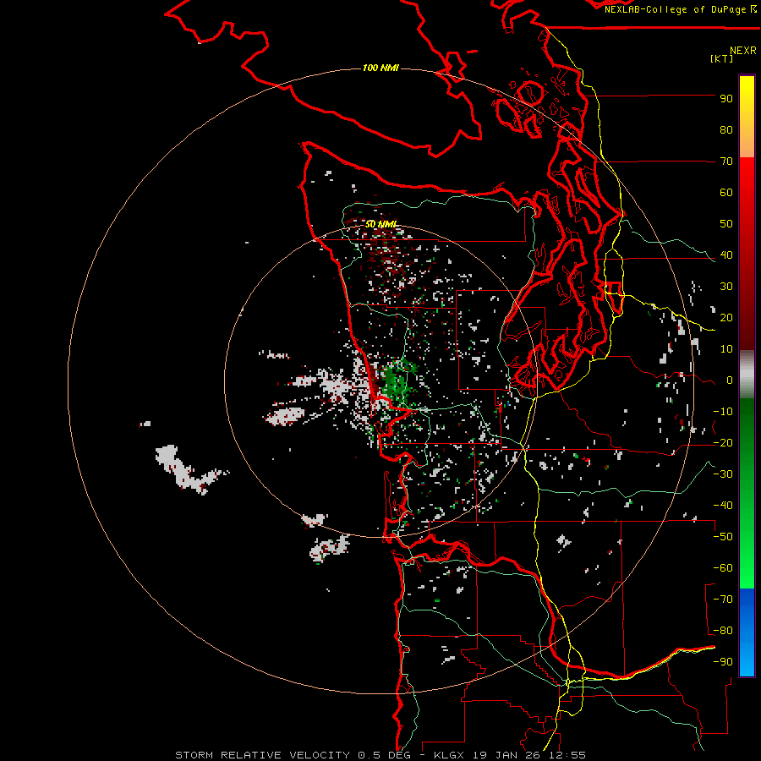Click the "0.5 DEG" elevation text
761x761 pixels.
[385, 755]
